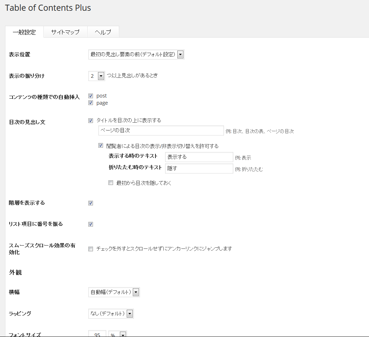Click the 外観 section heading
Viewport: 369px width, 337px height.
[x=15, y=272]
